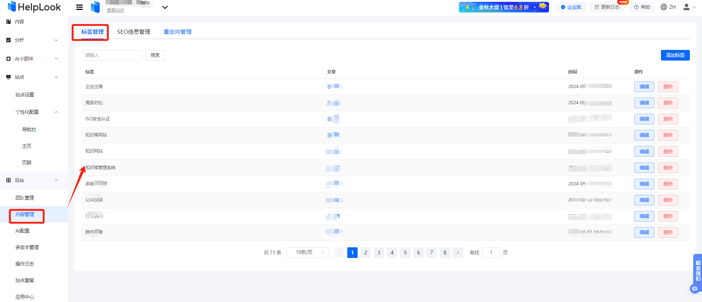Open the 查看站点 link

point(116,10)
